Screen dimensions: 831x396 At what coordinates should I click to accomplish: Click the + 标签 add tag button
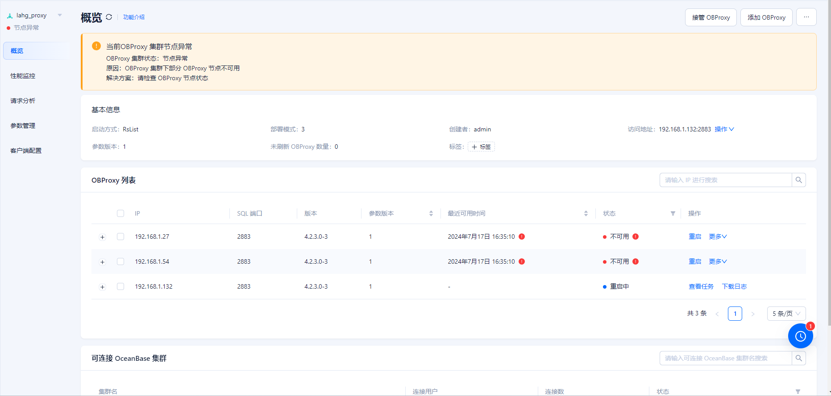pos(481,147)
